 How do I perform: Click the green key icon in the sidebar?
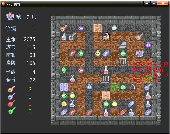12,111
